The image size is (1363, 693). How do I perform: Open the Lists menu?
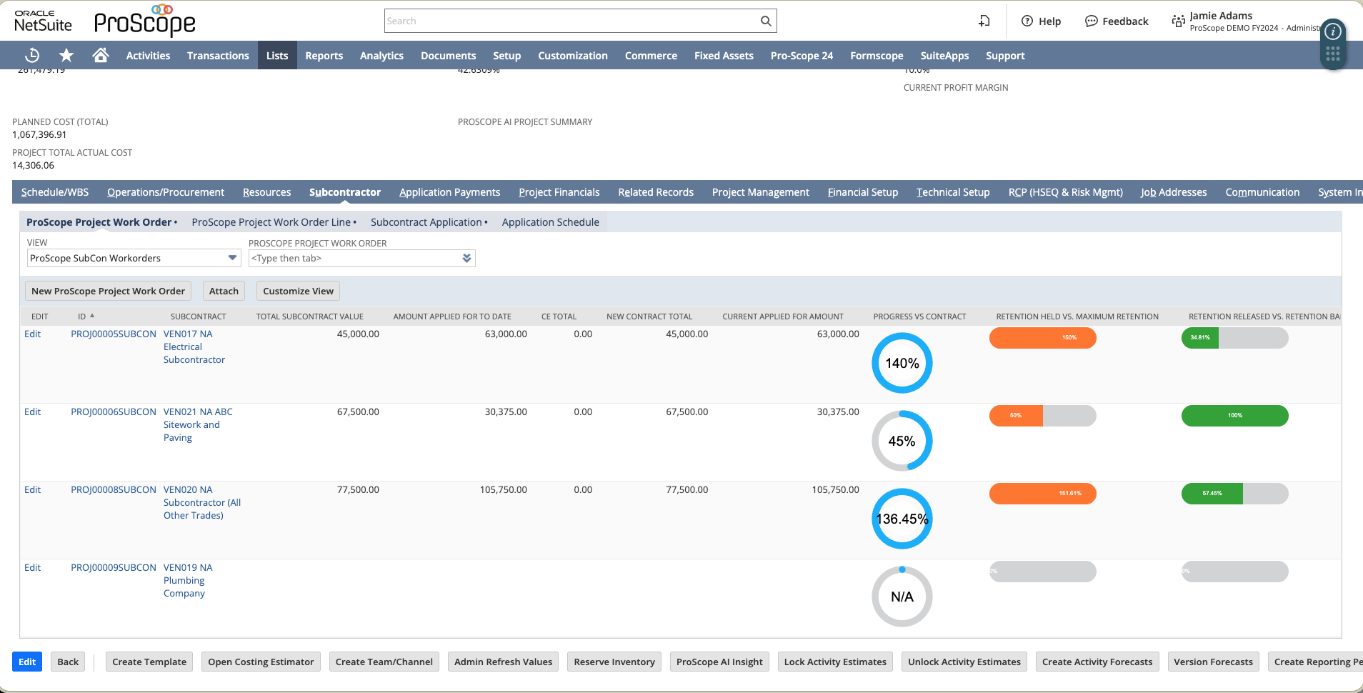coord(277,55)
